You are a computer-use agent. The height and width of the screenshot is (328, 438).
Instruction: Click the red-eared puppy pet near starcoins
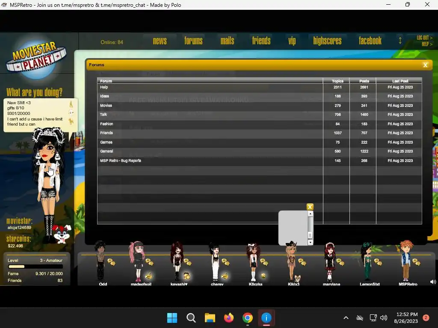pos(62,234)
